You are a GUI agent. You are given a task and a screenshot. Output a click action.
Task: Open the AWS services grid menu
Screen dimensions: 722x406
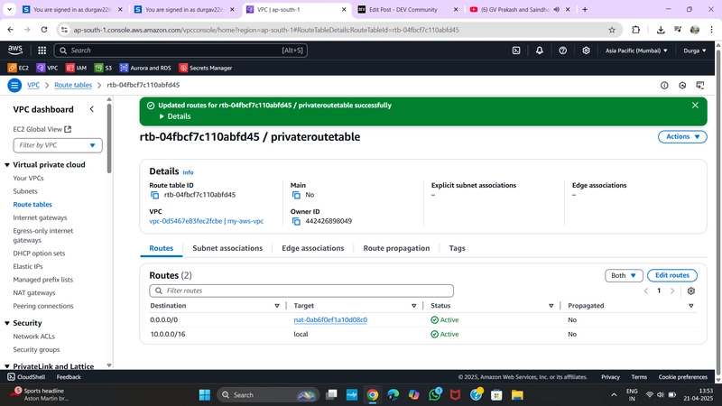coord(42,51)
